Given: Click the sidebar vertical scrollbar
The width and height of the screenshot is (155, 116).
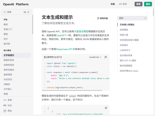Looking at the screenshot, I should coord(33,24).
